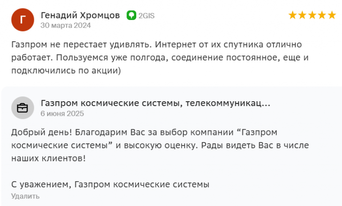The image size is (342, 206).
Task: Select the first rating star
Action: tap(293, 16)
